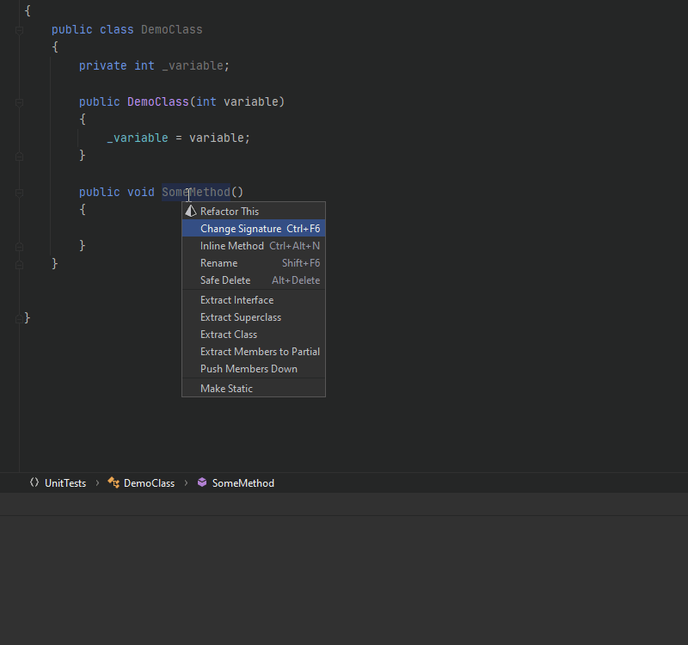
Task: Choose Extract Members to Partial
Action: (254, 352)
